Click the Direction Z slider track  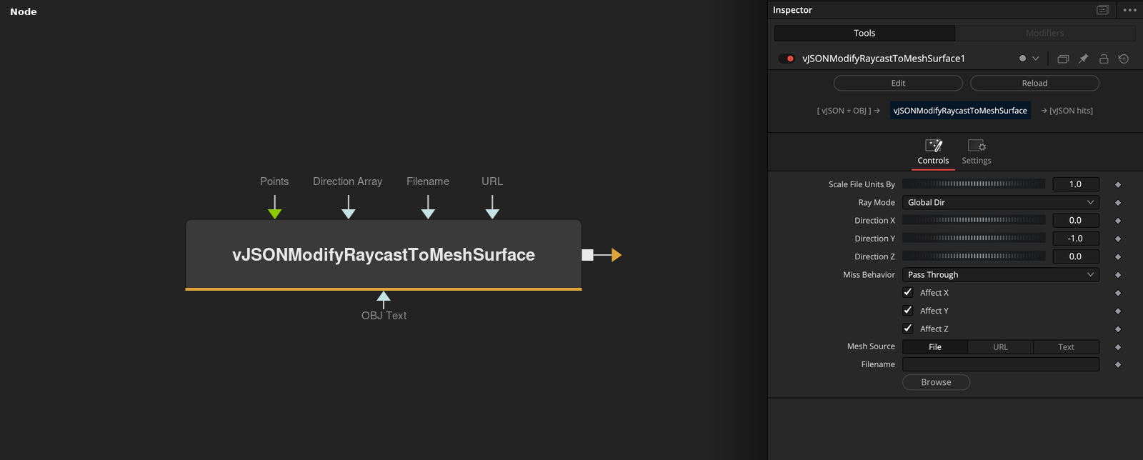(x=974, y=256)
